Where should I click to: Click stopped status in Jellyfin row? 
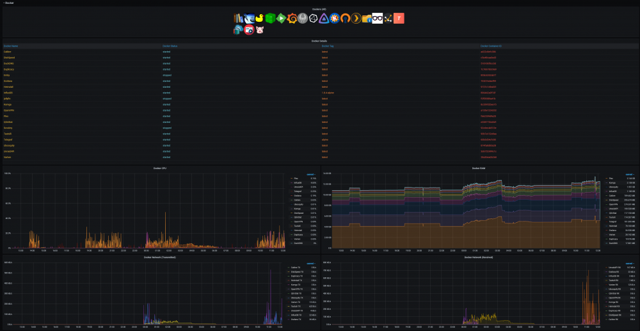(167, 99)
